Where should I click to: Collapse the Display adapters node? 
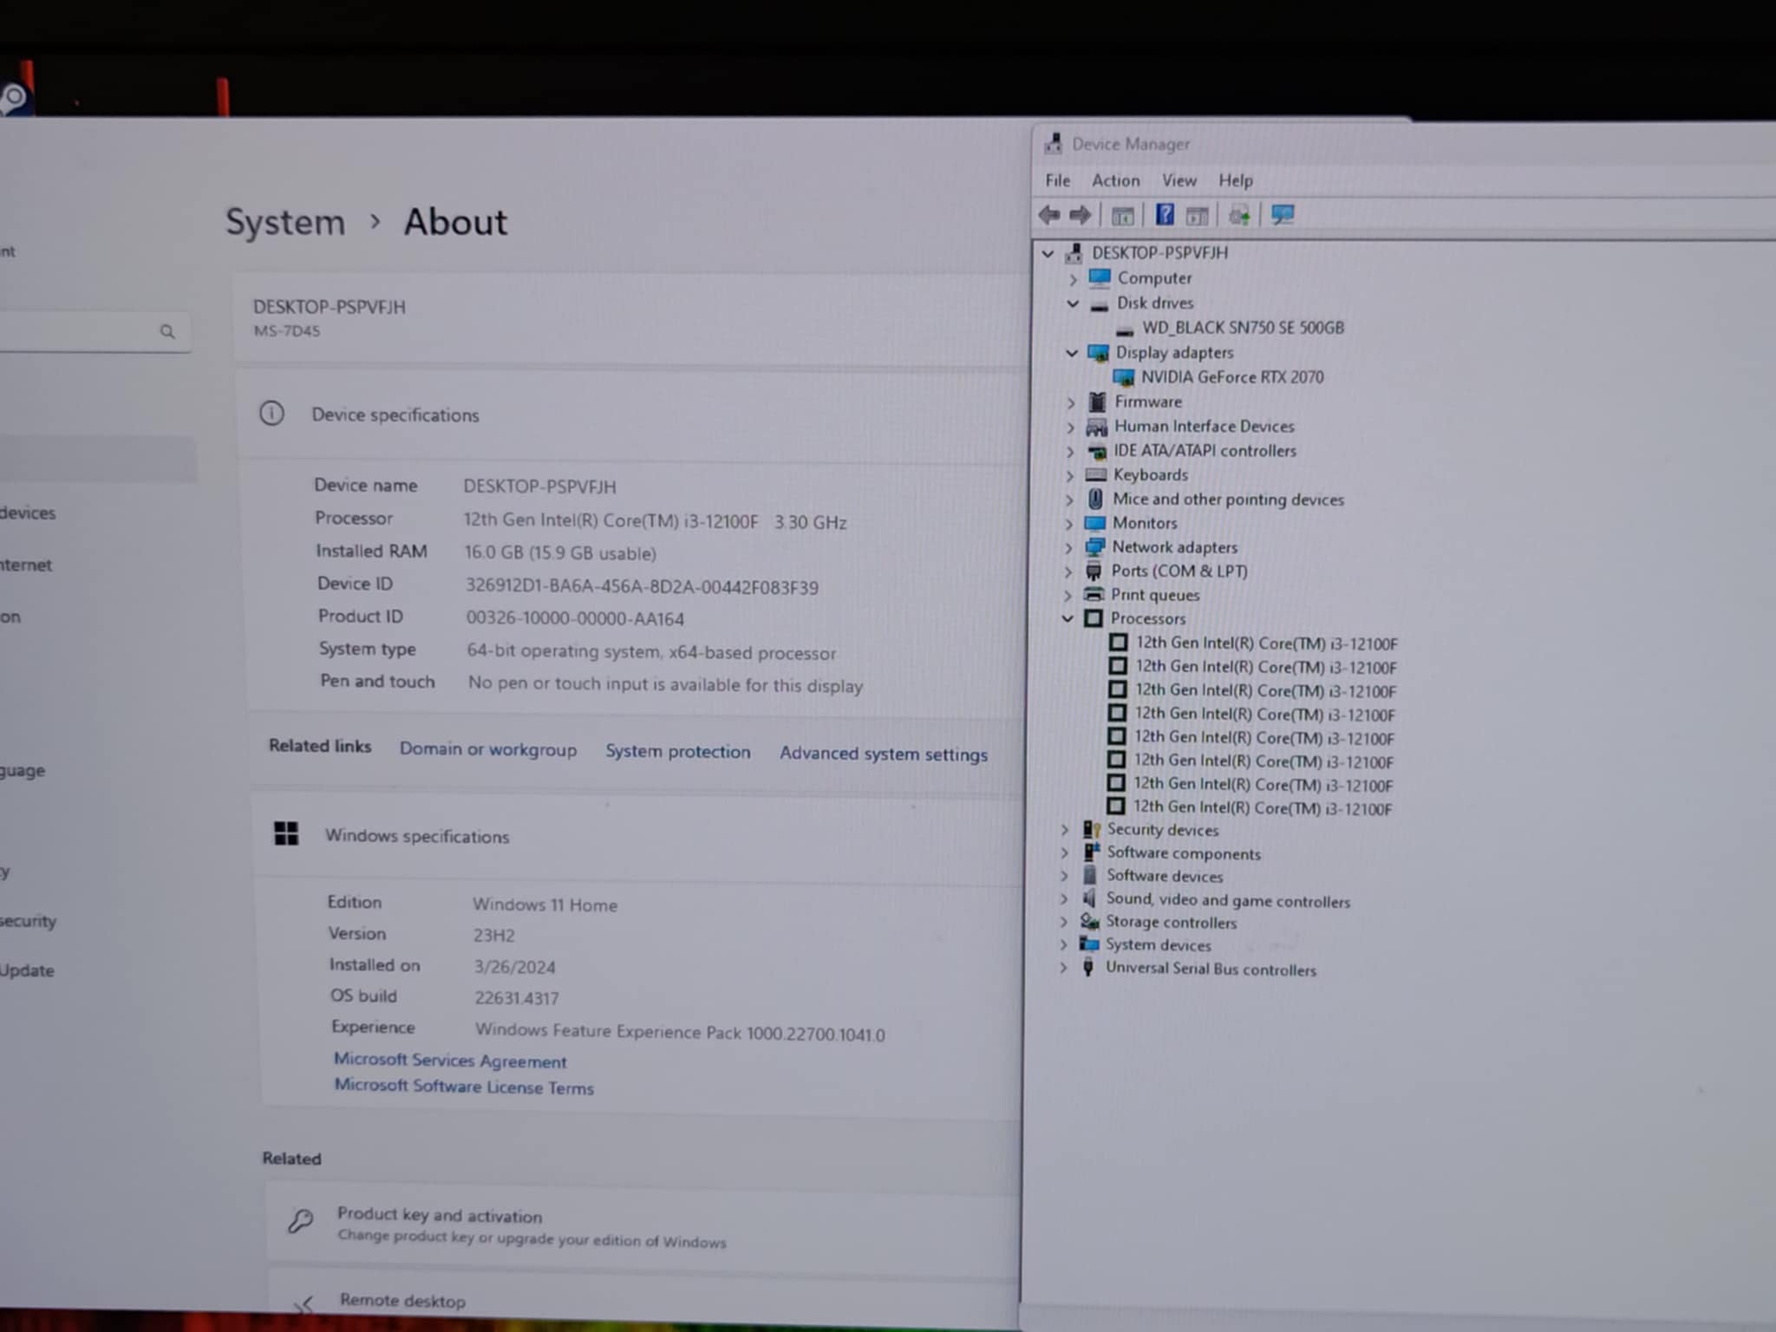pyautogui.click(x=1072, y=353)
